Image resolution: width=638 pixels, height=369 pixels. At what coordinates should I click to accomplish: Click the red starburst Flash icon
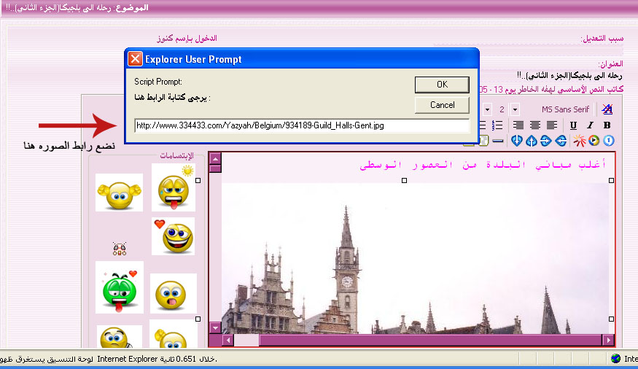[x=579, y=140]
